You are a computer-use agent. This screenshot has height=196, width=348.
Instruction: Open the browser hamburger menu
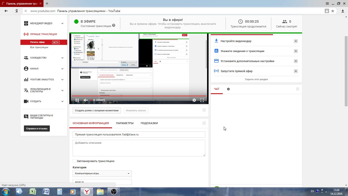click(327, 4)
